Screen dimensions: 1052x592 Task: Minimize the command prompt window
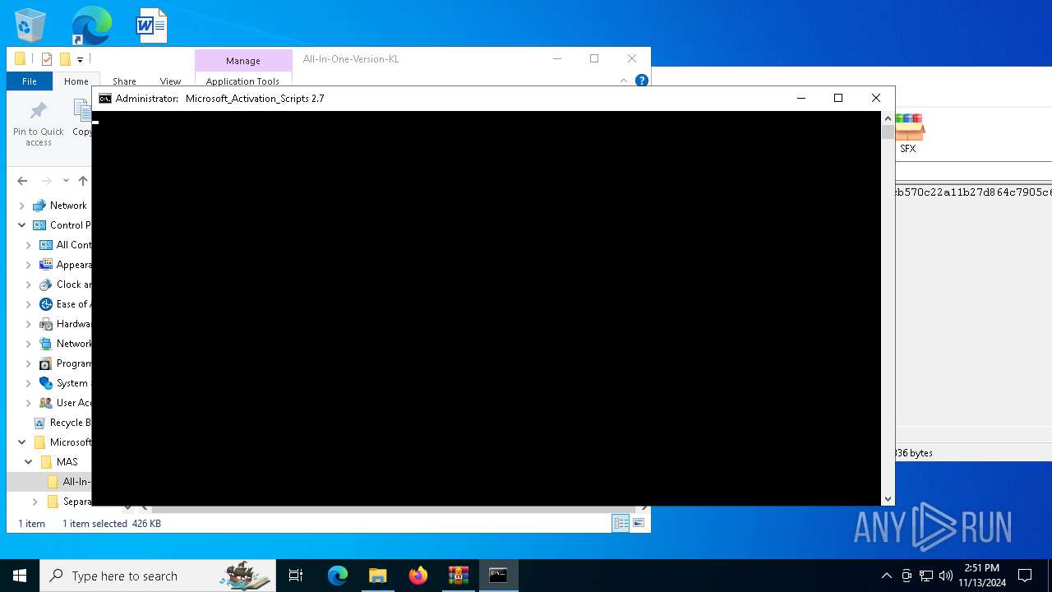pos(801,98)
